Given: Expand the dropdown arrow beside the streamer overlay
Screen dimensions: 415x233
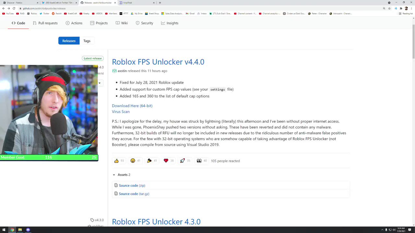Looking at the screenshot, I should (x=100, y=83).
